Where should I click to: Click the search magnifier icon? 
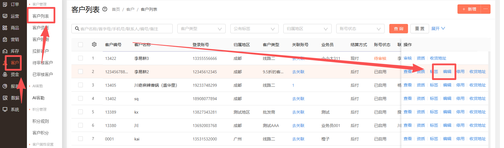pos(77,29)
